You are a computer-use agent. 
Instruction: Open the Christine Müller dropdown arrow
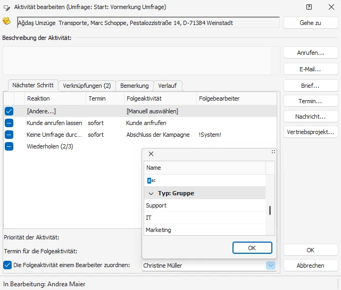click(x=271, y=266)
